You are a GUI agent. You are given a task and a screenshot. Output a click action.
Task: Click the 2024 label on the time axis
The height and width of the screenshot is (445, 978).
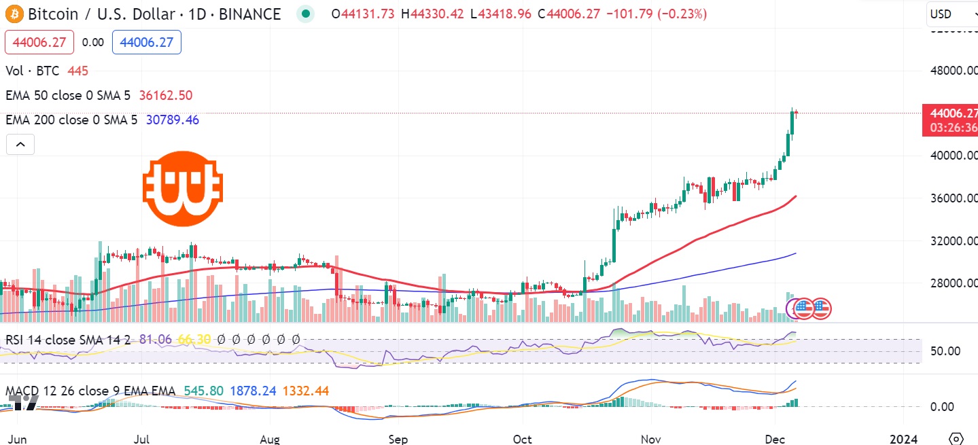coord(903,438)
